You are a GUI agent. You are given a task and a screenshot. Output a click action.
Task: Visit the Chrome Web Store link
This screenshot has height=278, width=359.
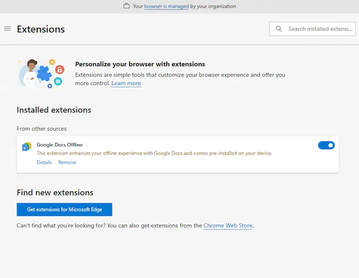click(x=228, y=226)
